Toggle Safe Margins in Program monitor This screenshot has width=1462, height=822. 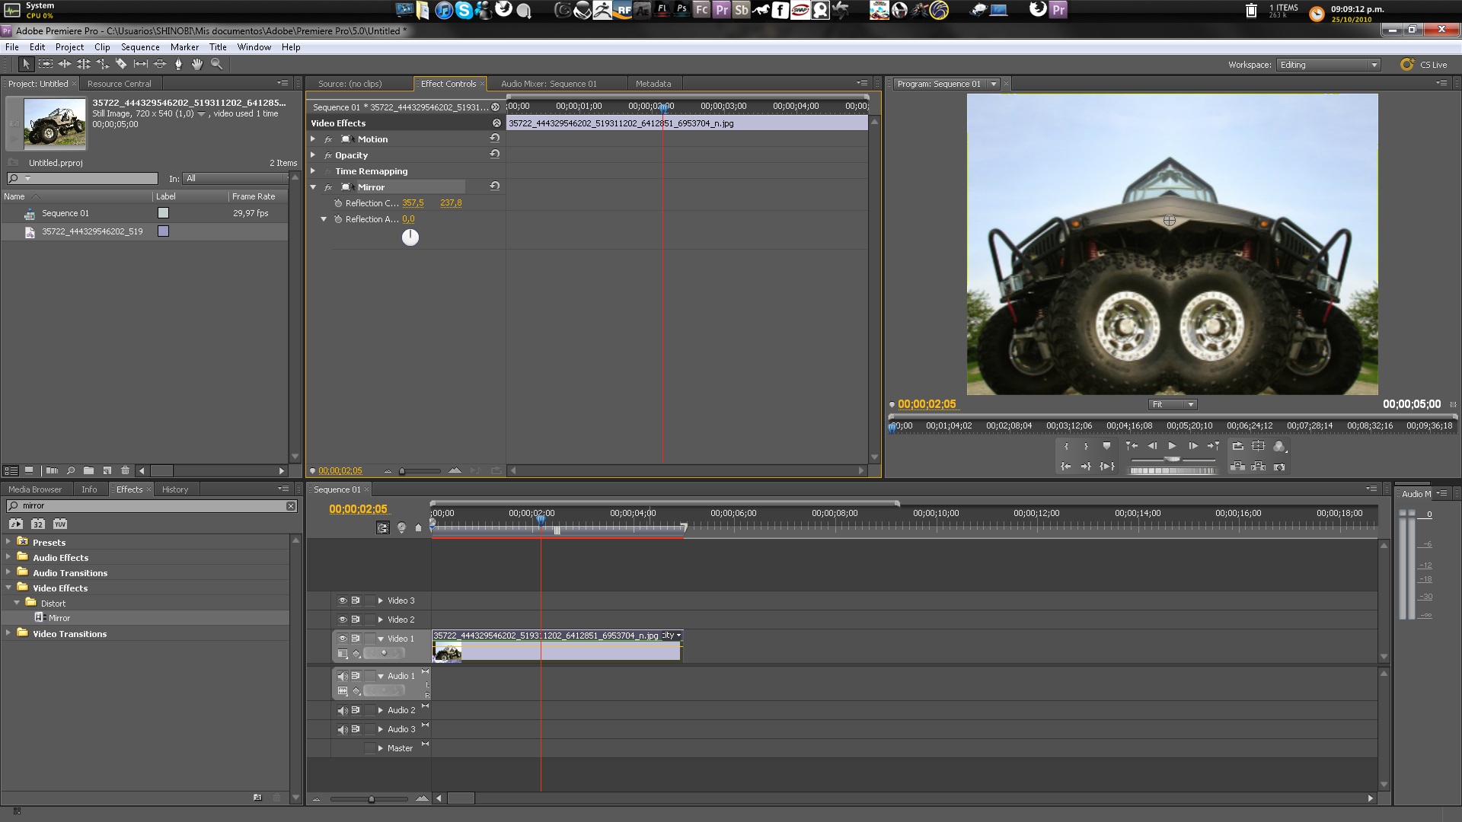pos(1258,446)
